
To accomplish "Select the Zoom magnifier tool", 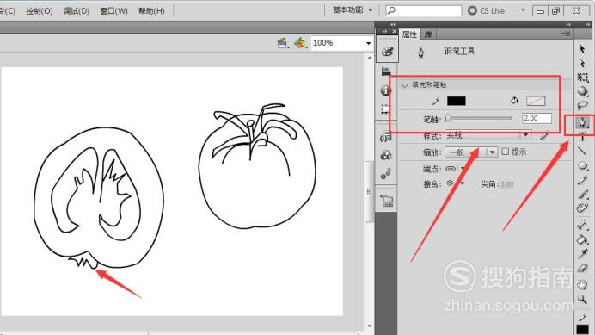I will [582, 299].
